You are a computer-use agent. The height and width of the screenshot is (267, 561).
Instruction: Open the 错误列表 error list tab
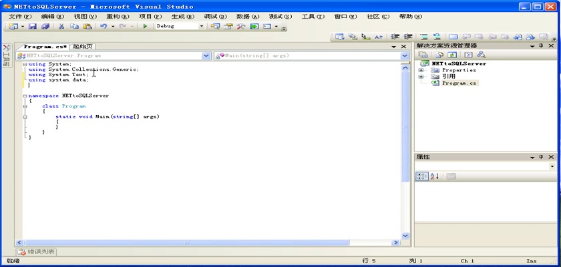pos(37,252)
